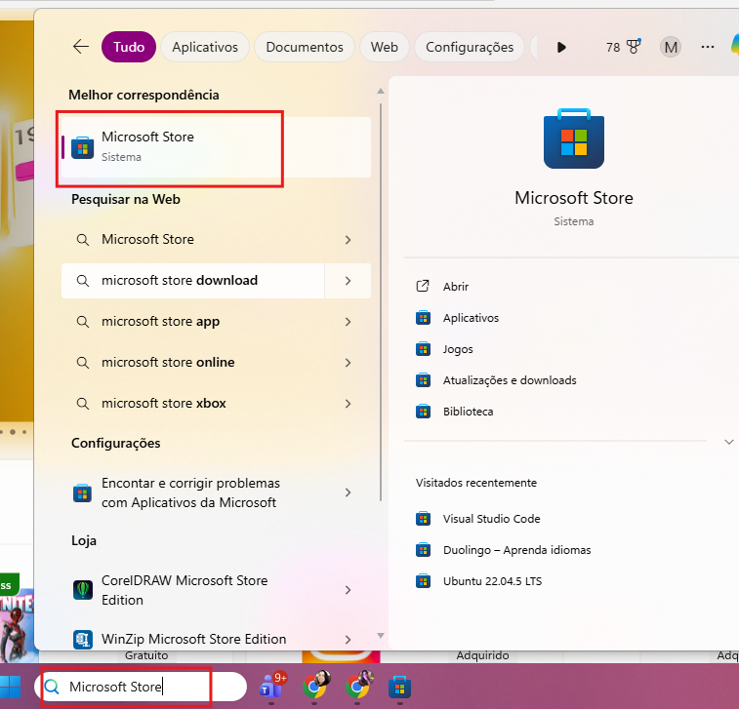This screenshot has height=709, width=739.
Task: Open CorelDRAW Microsoft Store Edition result
Action: 193,590
